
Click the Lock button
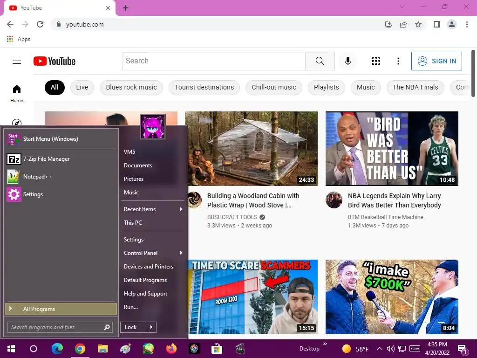click(x=134, y=327)
